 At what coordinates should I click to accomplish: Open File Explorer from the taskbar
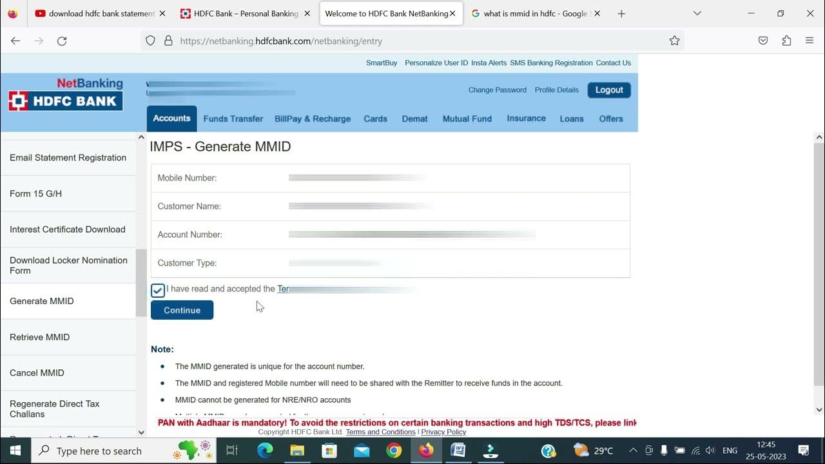[x=297, y=450]
